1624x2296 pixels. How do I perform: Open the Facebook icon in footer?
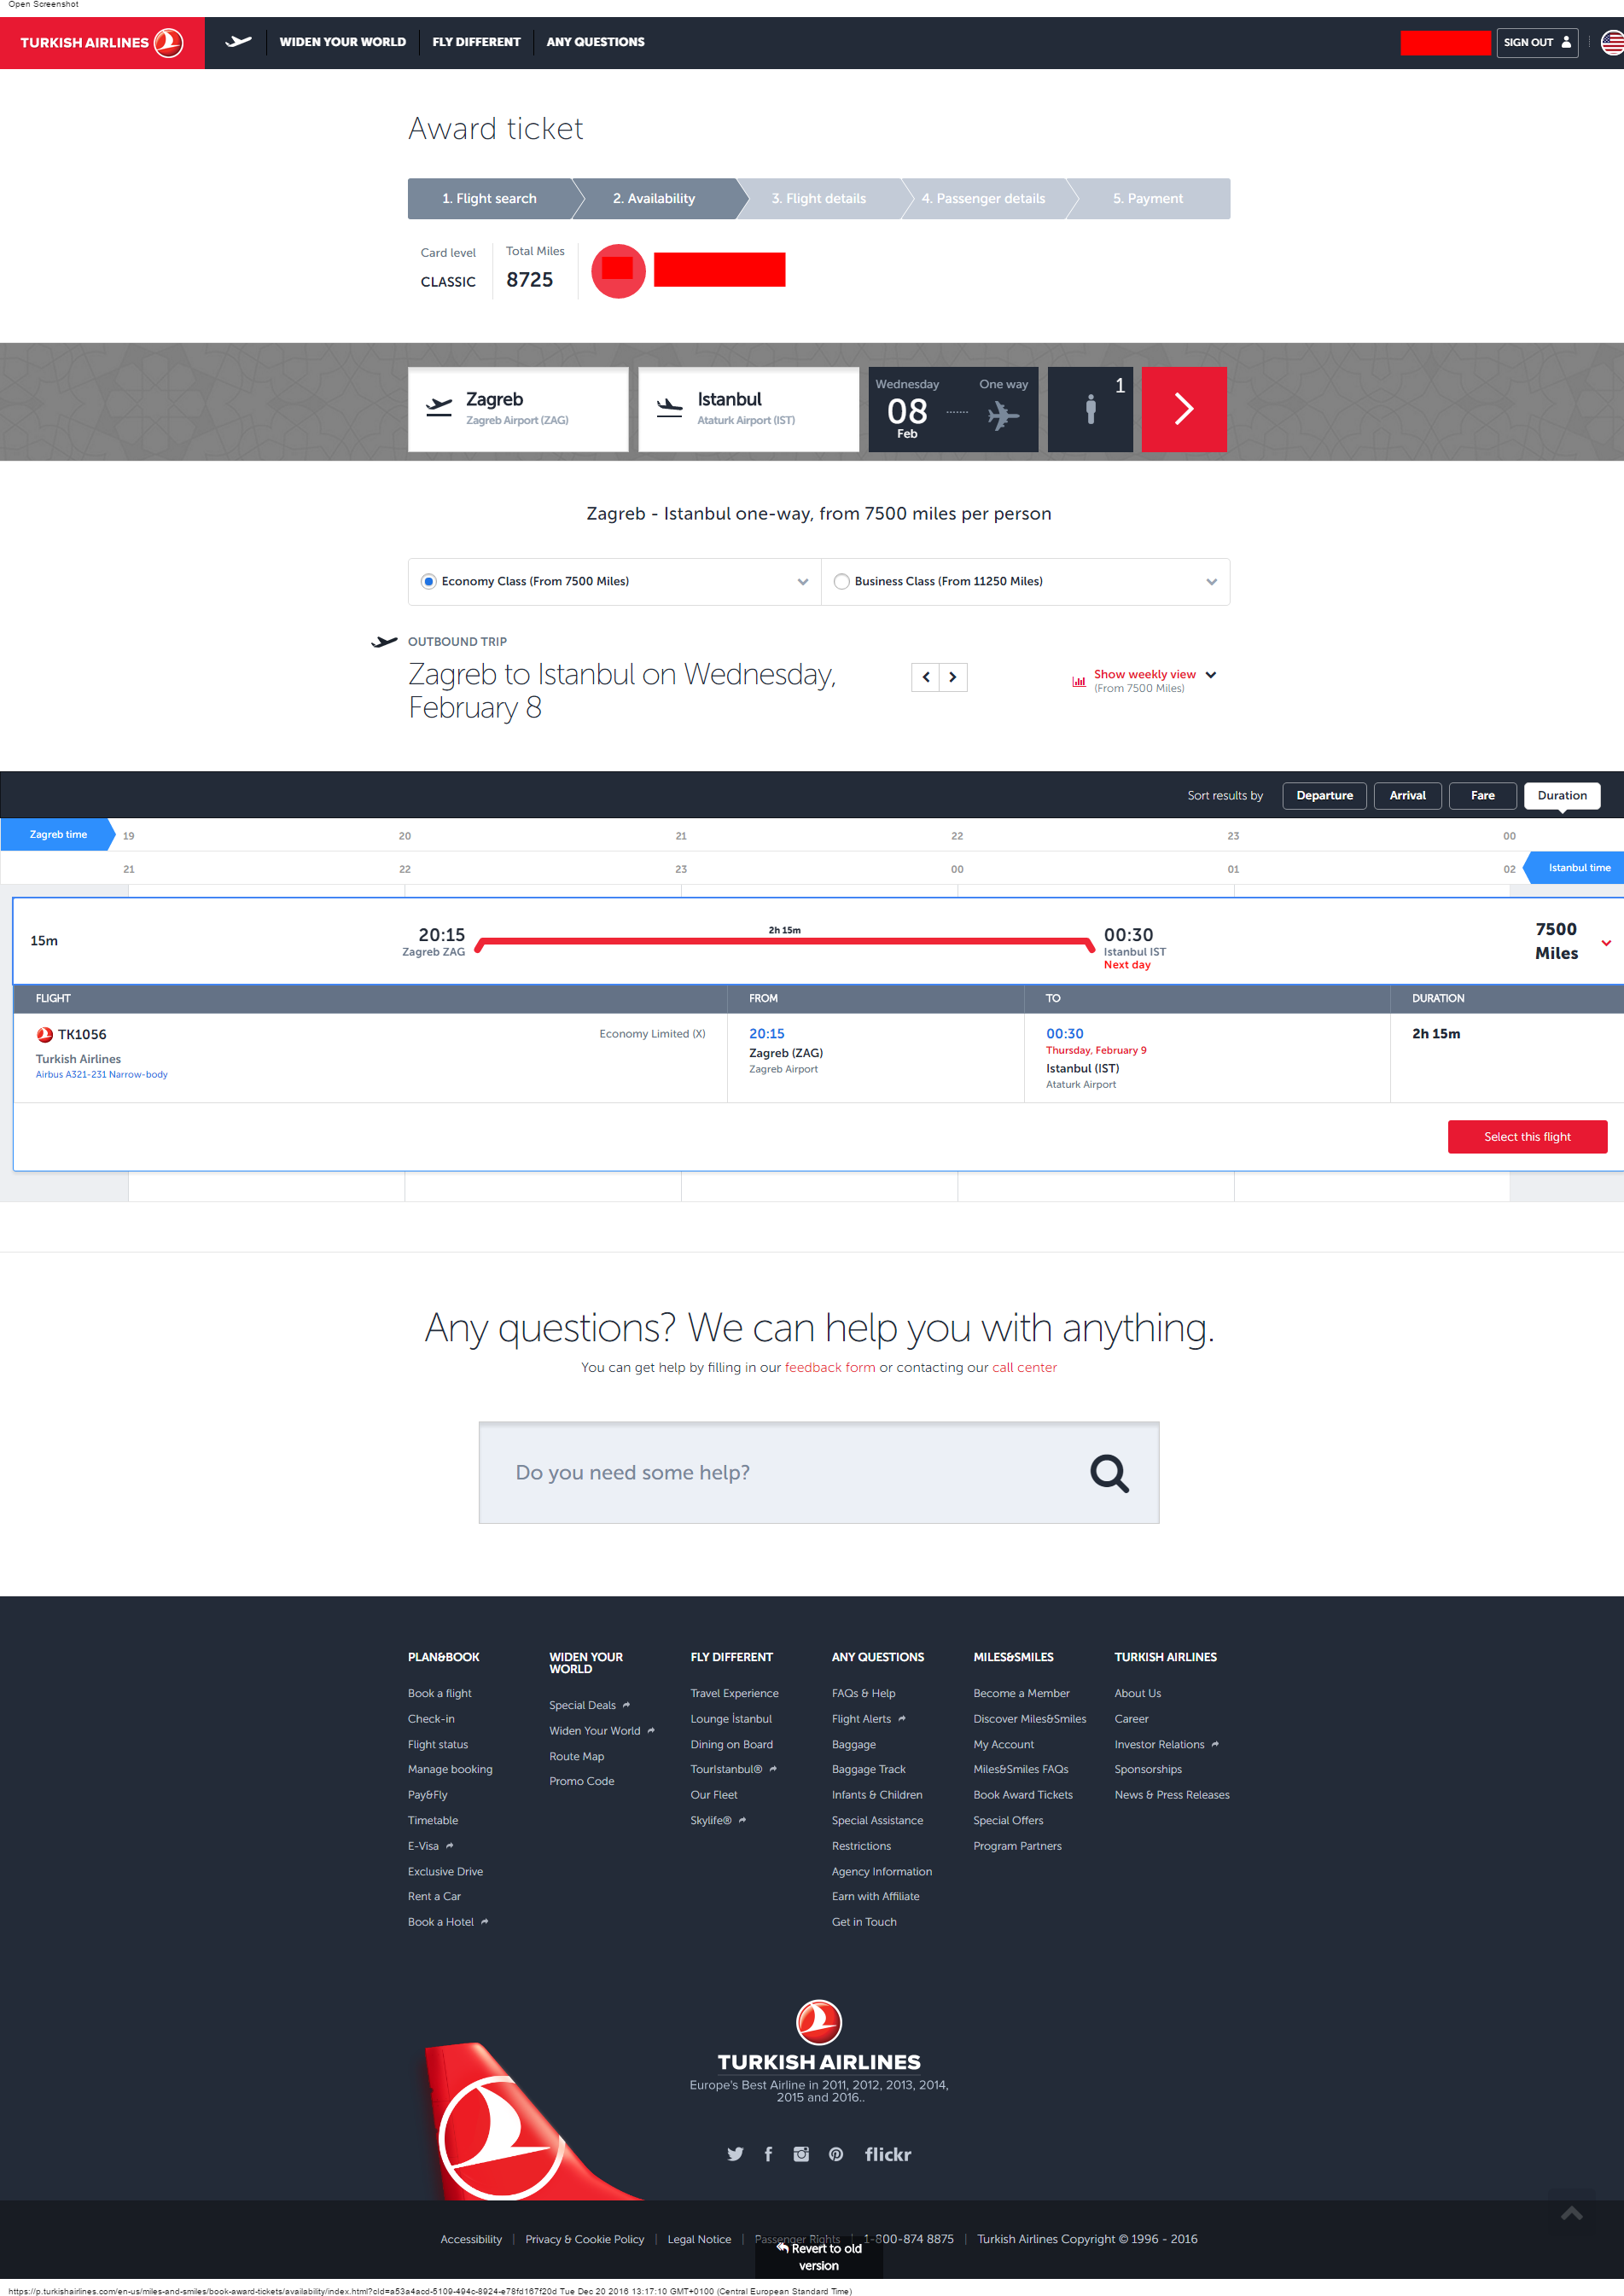click(768, 2154)
